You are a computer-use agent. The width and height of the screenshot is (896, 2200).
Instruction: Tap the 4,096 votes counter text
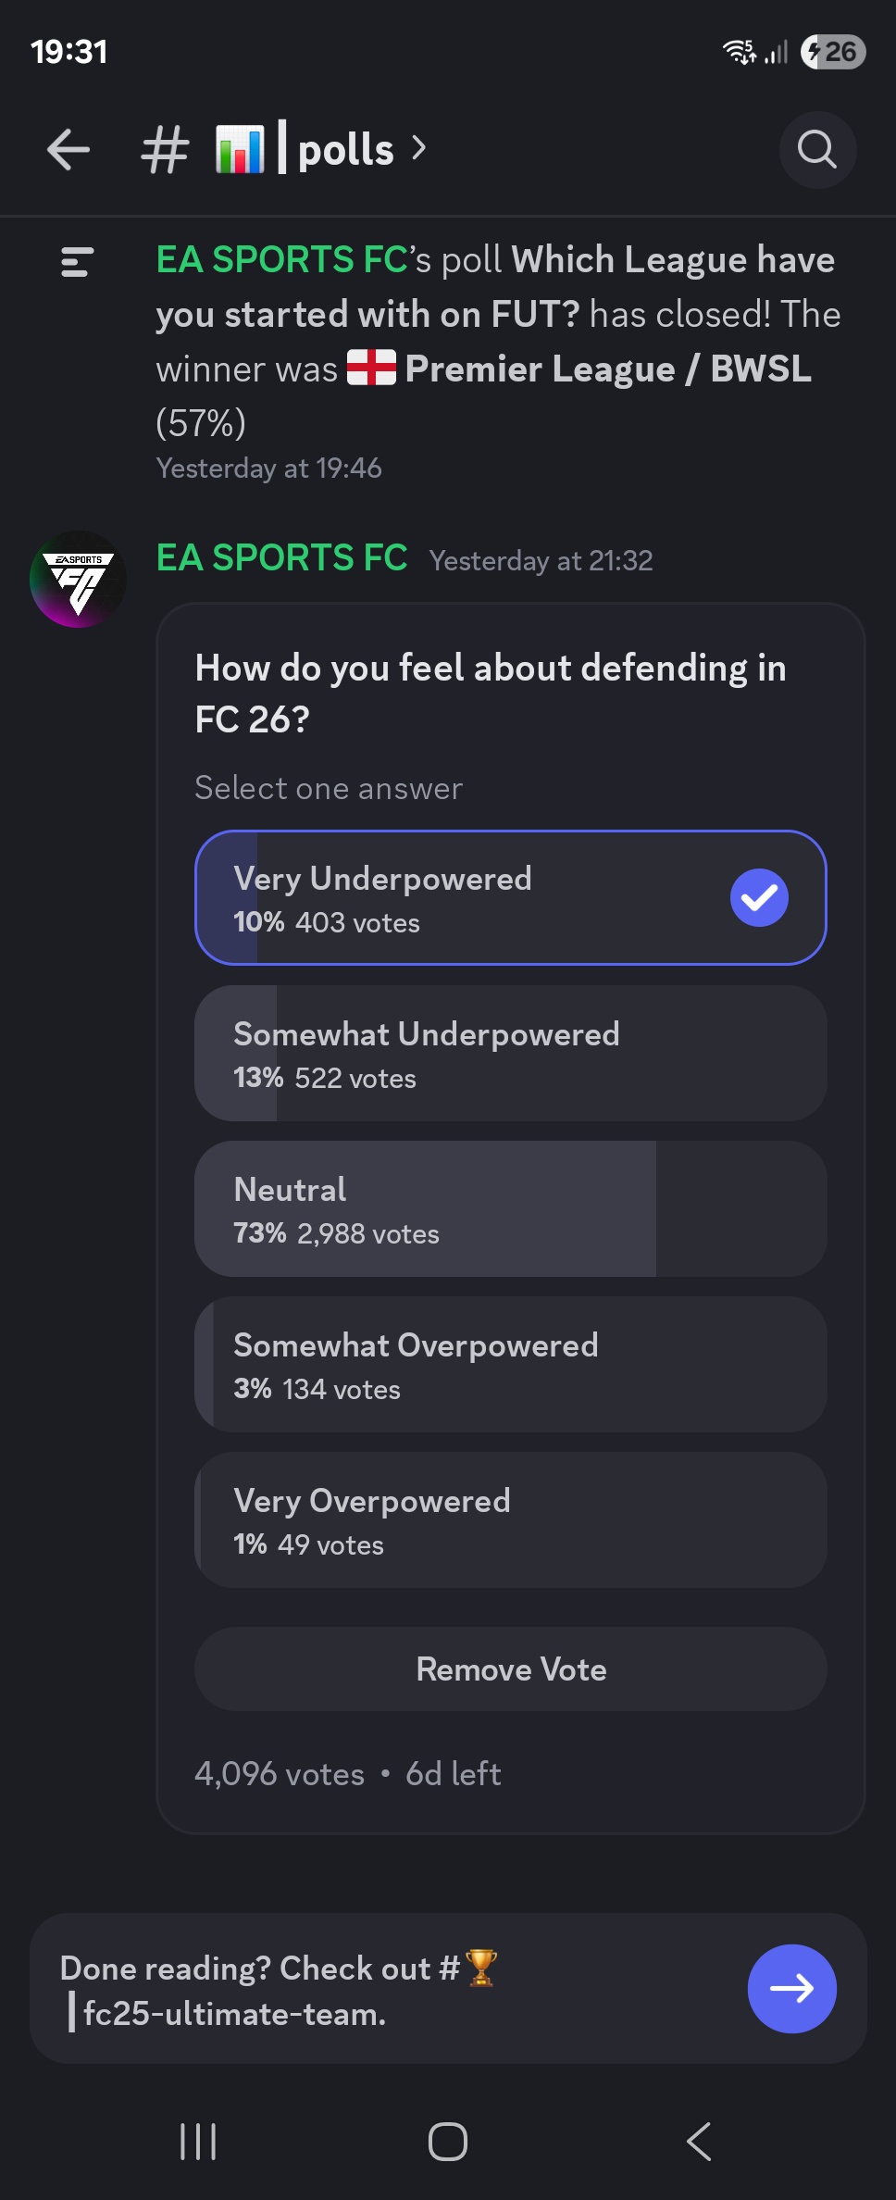pyautogui.click(x=278, y=1772)
